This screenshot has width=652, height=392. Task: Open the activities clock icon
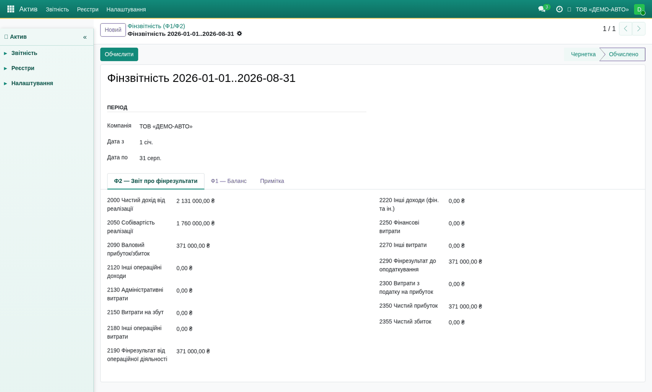[559, 9]
